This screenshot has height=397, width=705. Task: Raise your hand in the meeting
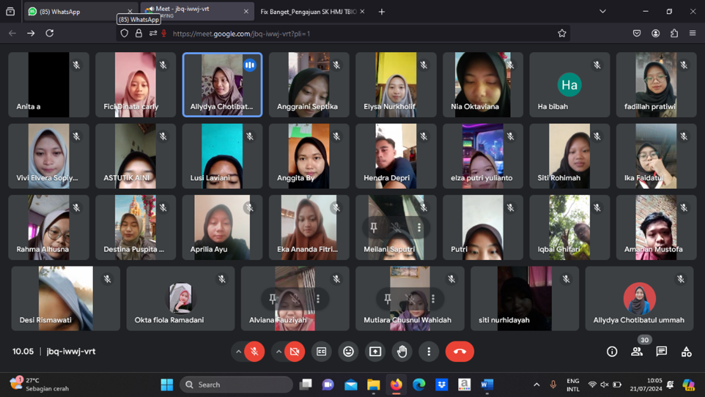[402, 352]
